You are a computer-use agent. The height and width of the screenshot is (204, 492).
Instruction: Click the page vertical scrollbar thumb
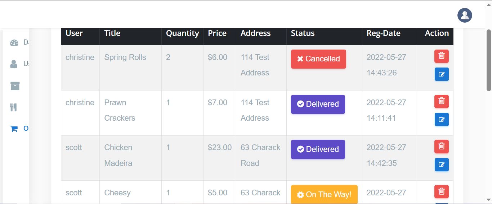tap(489, 60)
